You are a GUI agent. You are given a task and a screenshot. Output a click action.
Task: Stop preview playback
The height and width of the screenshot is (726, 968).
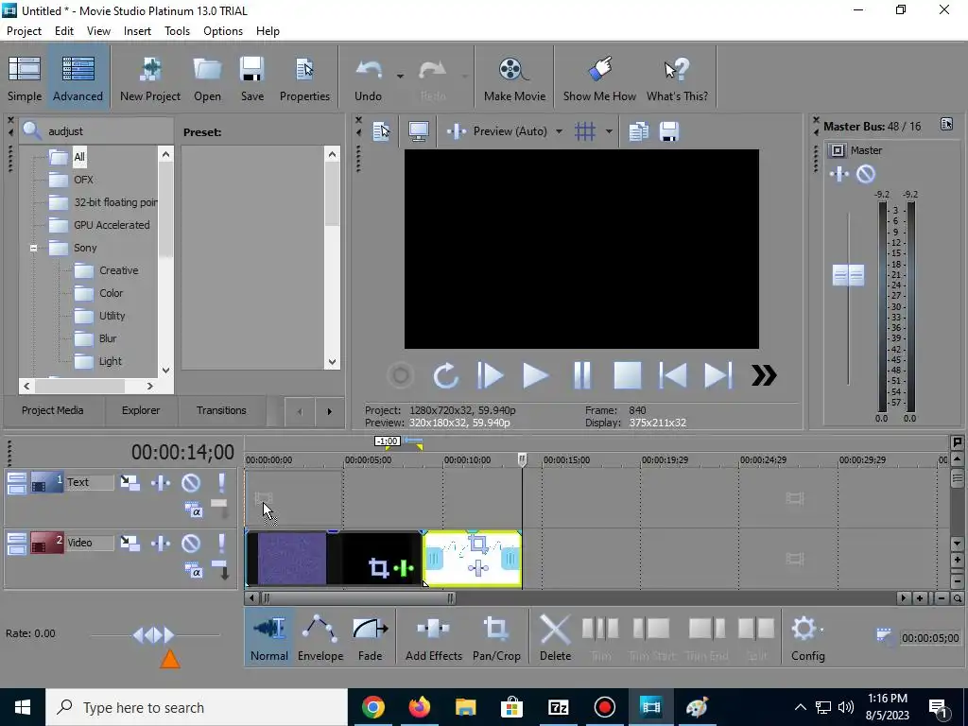click(627, 375)
